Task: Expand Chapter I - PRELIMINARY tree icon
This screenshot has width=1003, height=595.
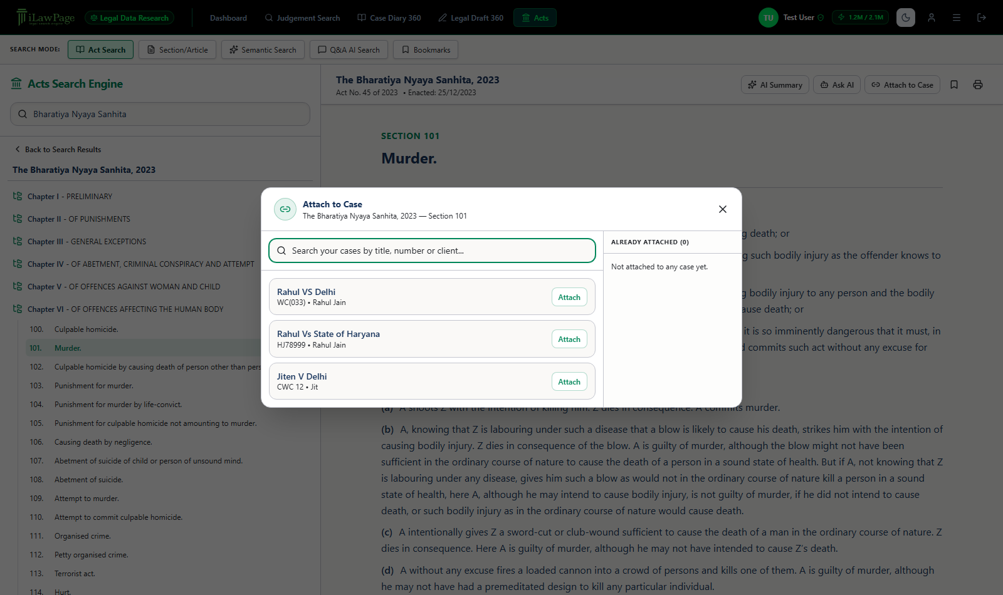Action: [18, 196]
